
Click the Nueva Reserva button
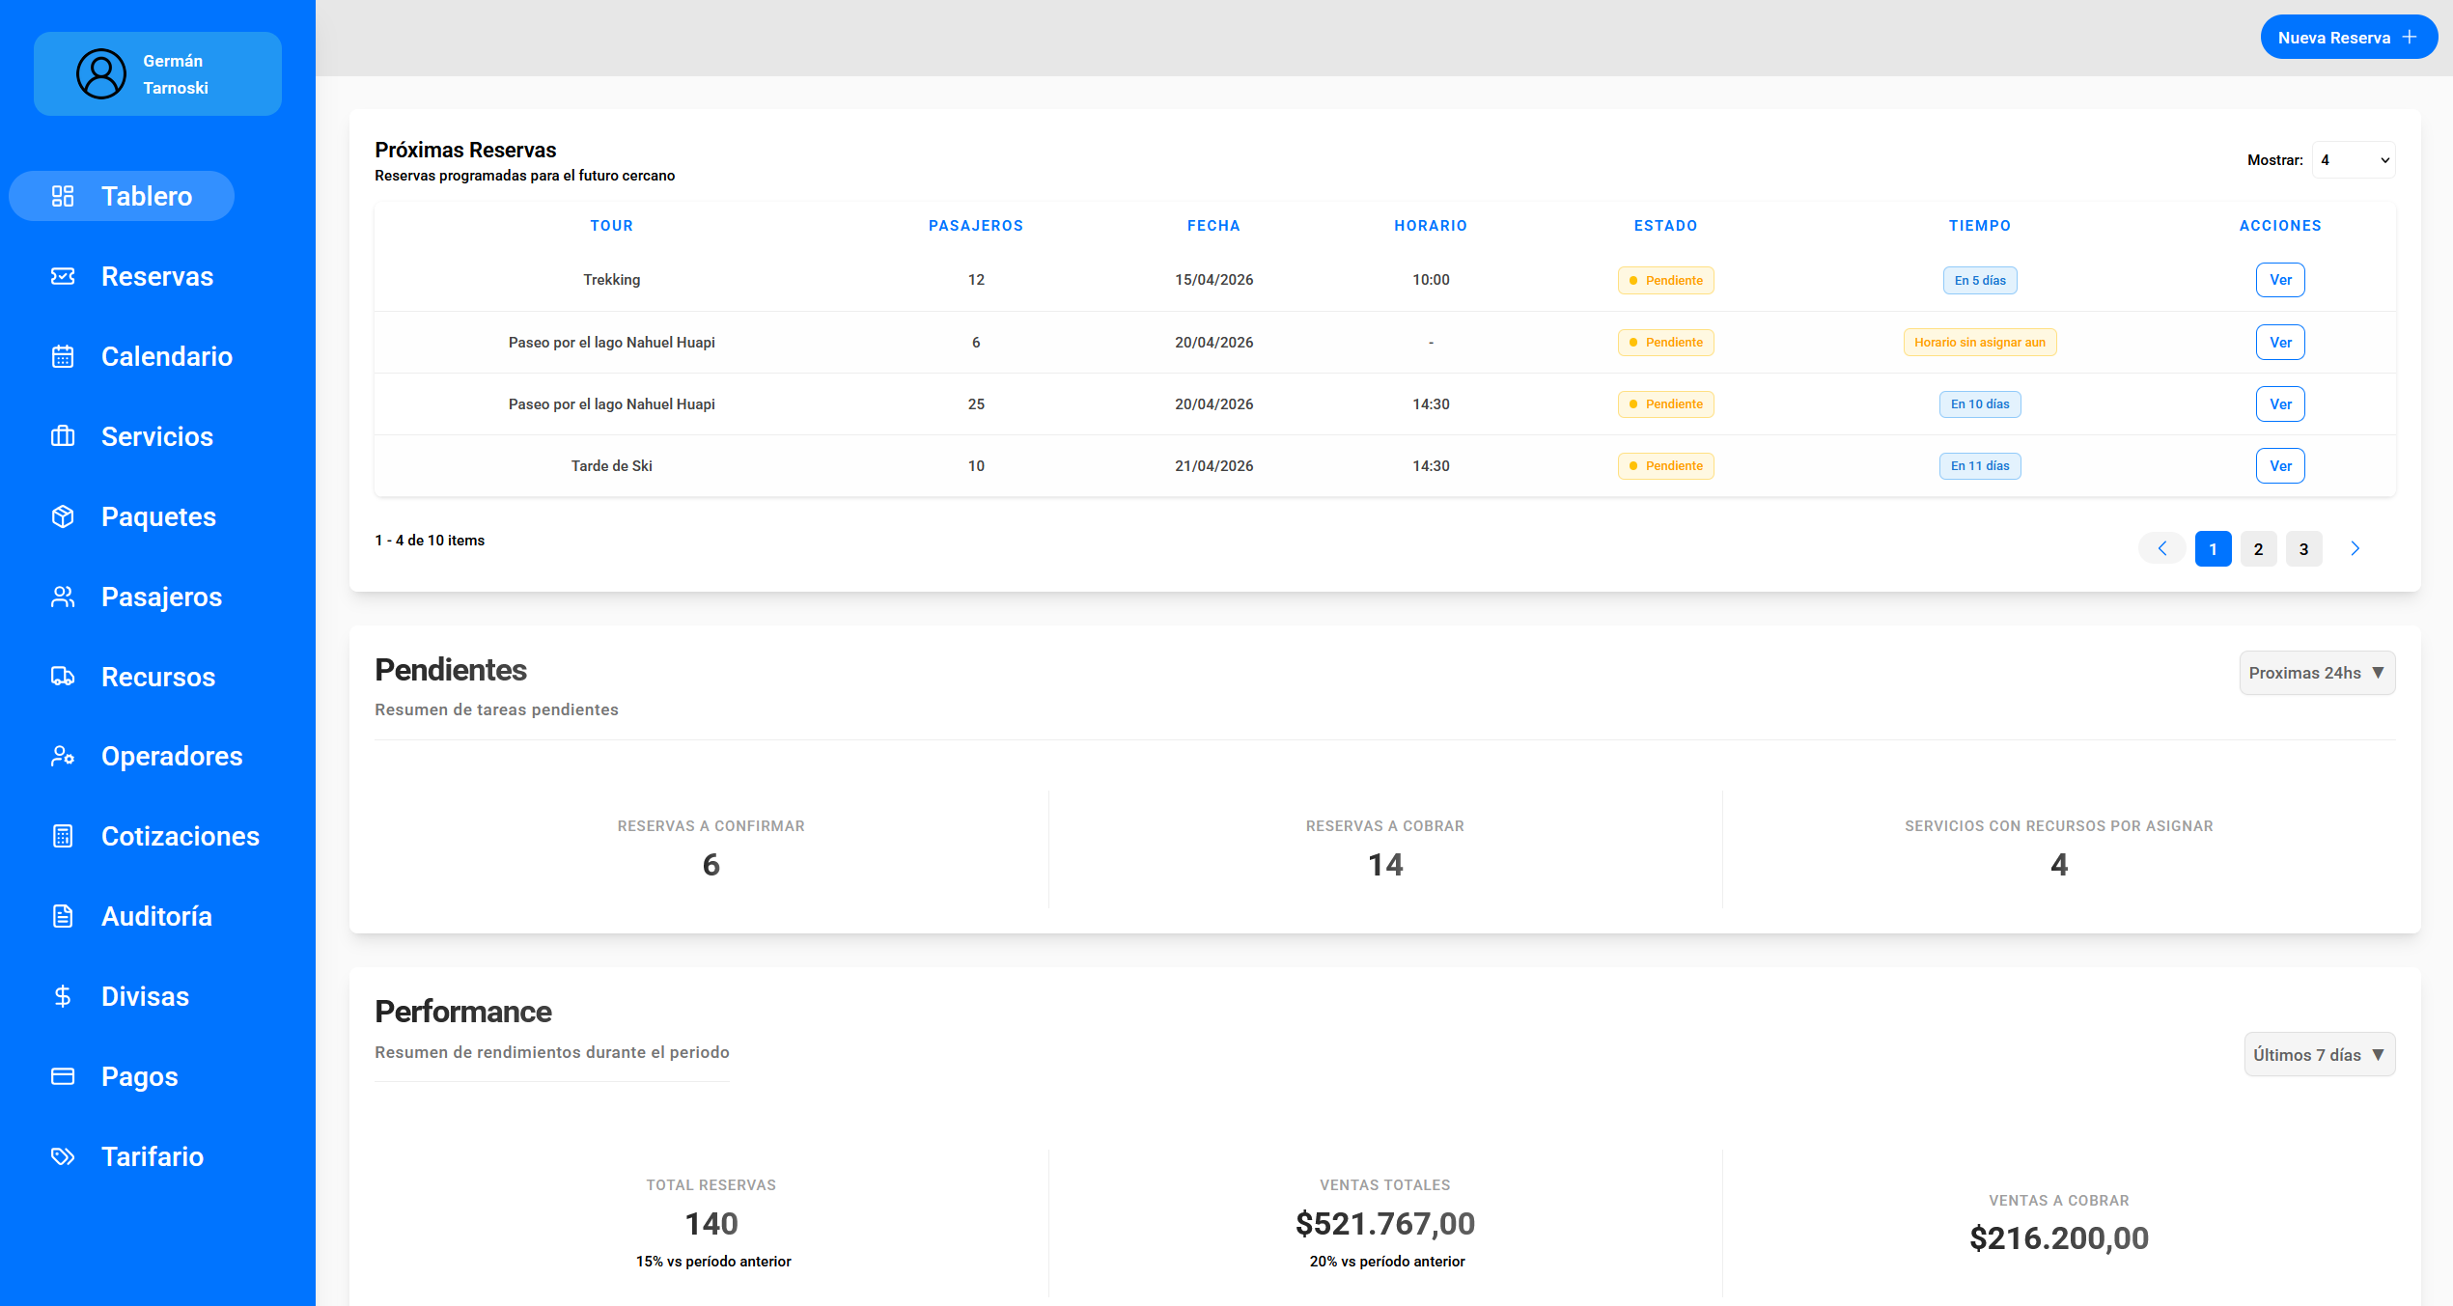[2348, 37]
